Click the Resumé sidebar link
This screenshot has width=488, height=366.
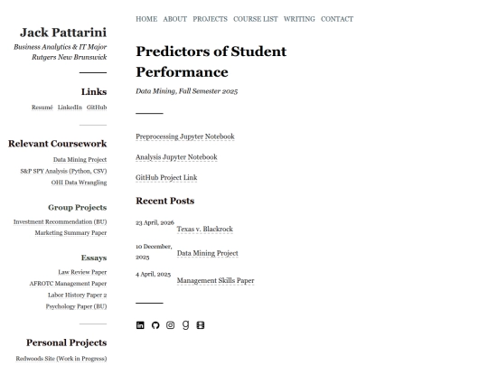pos(42,108)
